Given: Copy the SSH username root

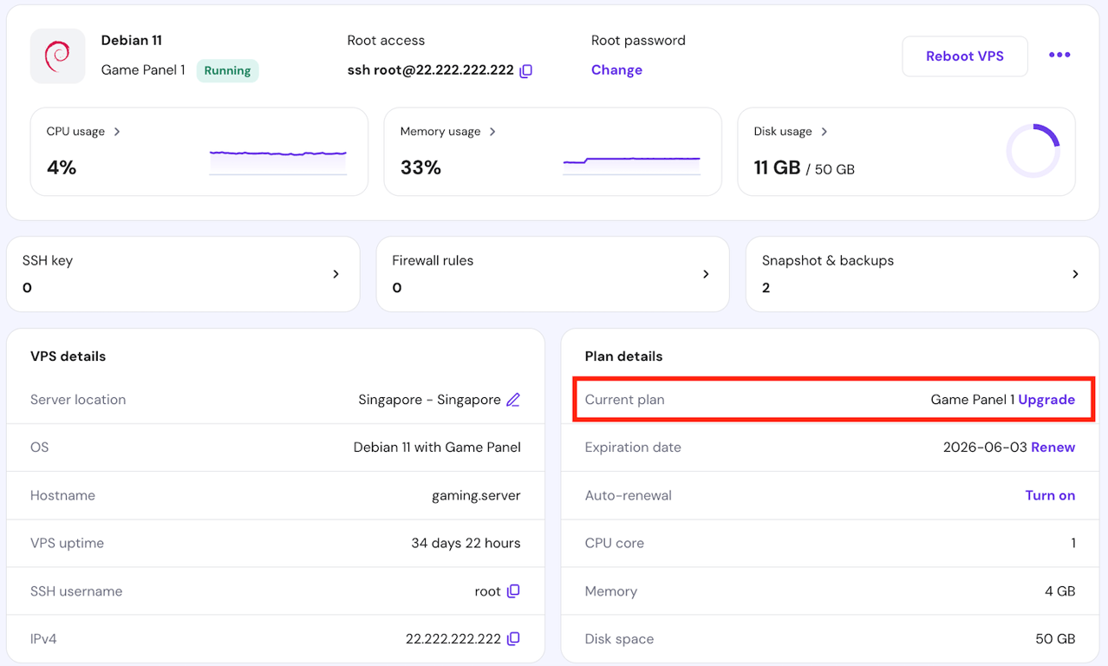Looking at the screenshot, I should (x=514, y=591).
